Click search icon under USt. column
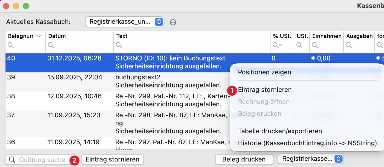The width and height of the screenshot is (384, 167). pos(299,45)
